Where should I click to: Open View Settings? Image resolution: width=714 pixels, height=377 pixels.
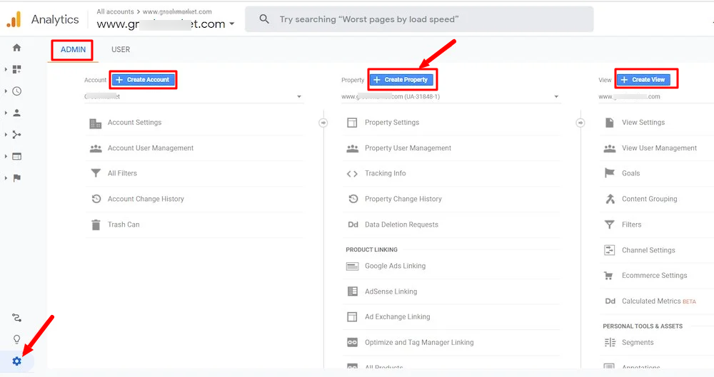(643, 123)
